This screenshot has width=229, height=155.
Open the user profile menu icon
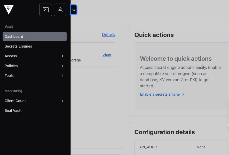point(60,10)
